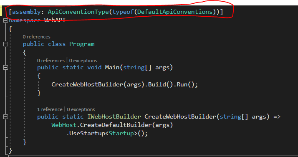The width and height of the screenshot is (298, 157).
Task: Click Startup inside UseStartup generic
Action: coord(121,133)
